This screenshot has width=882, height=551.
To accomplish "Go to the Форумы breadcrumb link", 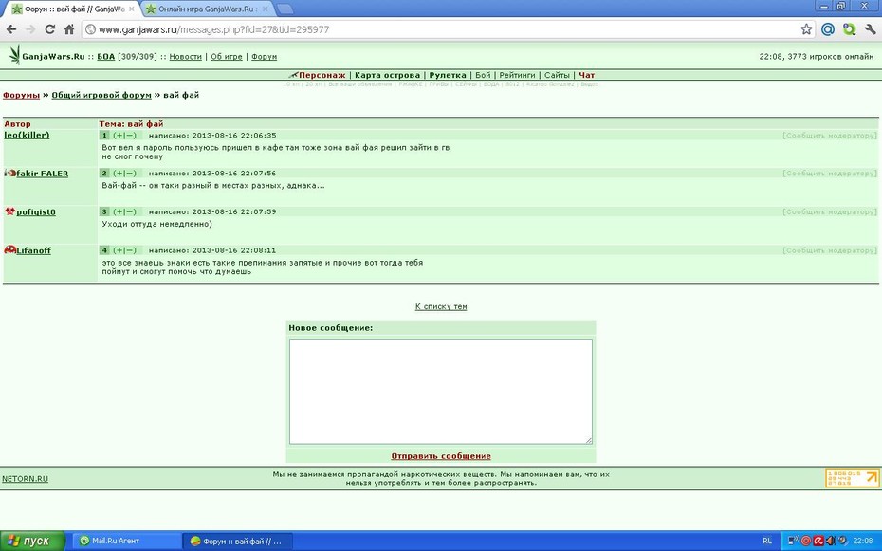I will [x=22, y=95].
